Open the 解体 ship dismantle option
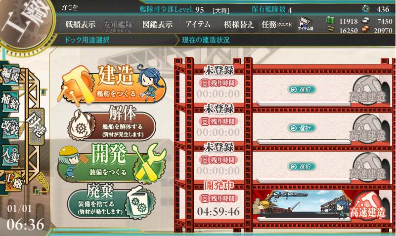396x236 pixels. 112,124
